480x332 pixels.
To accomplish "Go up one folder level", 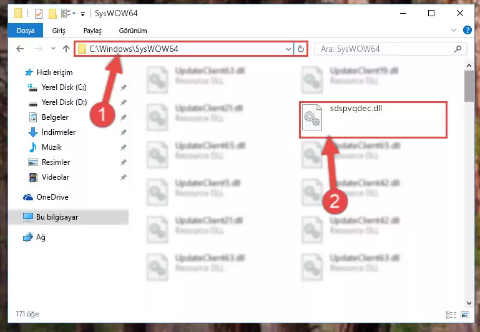I will point(66,49).
